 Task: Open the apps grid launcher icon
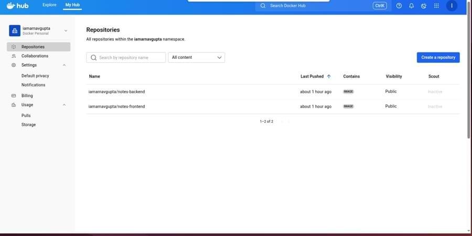point(436,6)
